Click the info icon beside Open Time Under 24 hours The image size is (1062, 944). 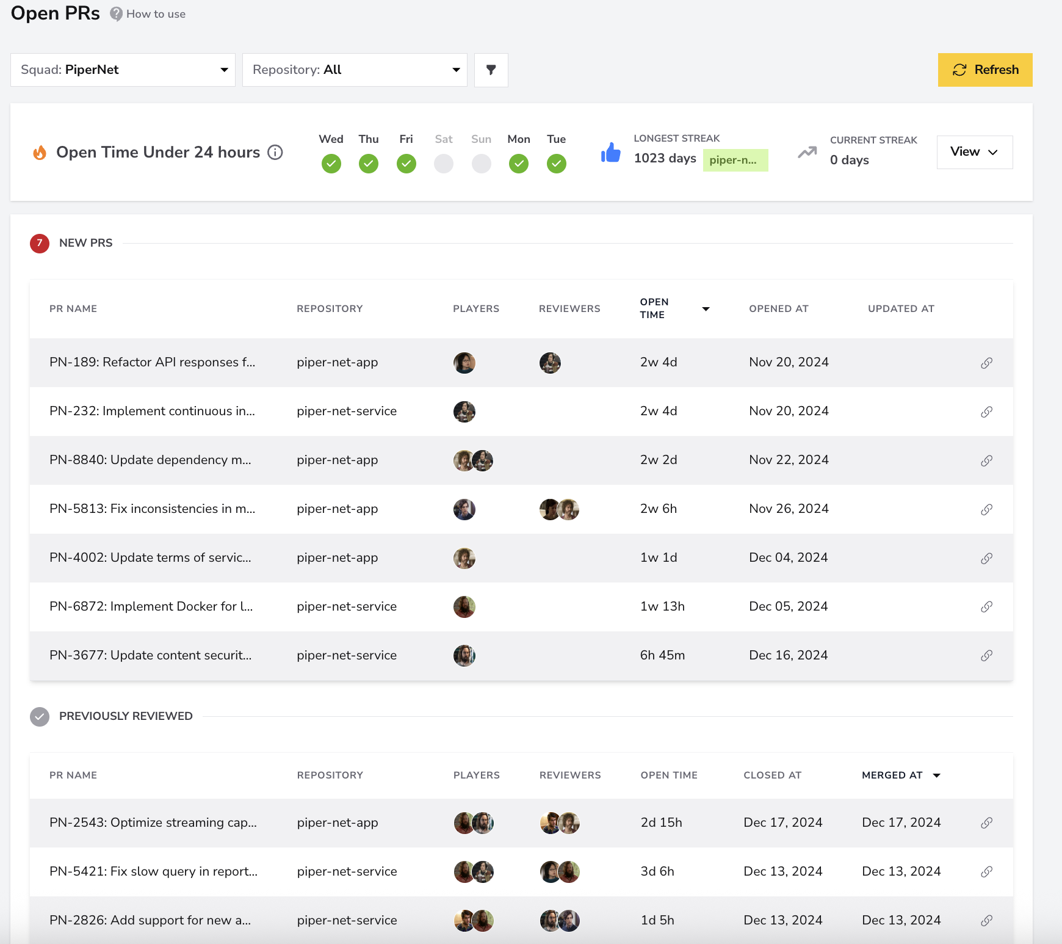coord(275,152)
